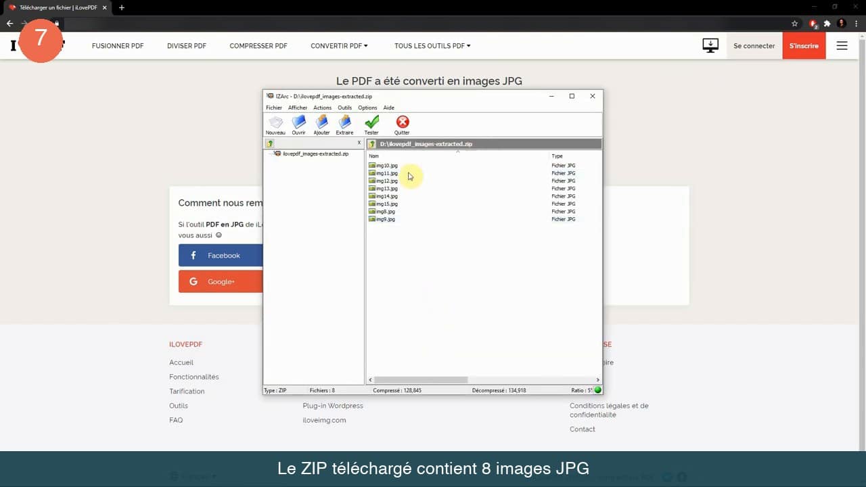Image resolution: width=866 pixels, height=487 pixels.
Task: Open the website hamburger menu icon
Action: (842, 46)
